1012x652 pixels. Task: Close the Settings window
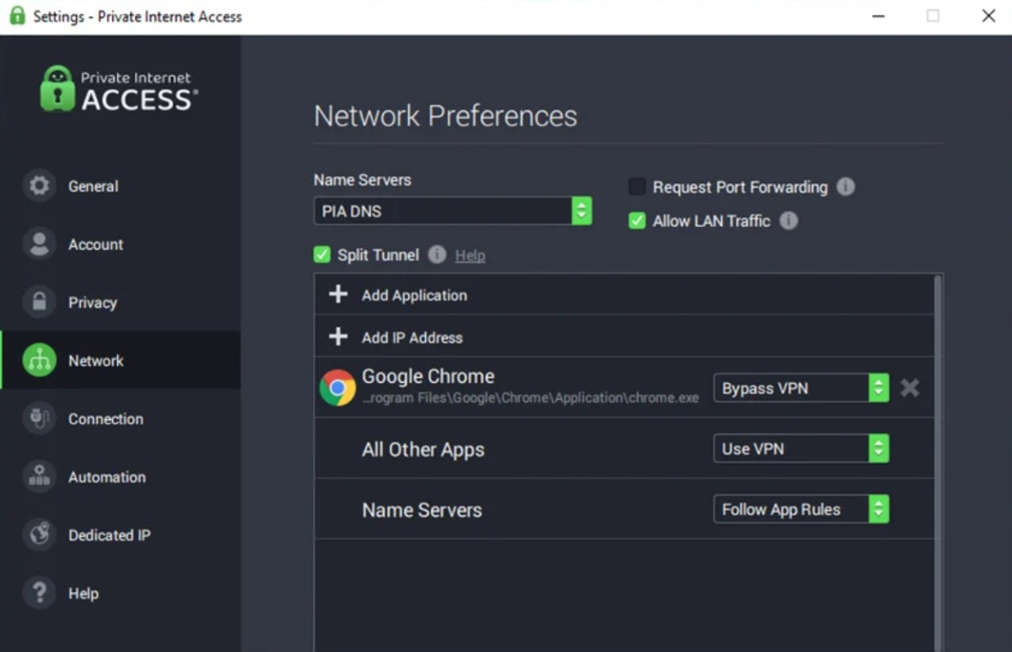(988, 16)
